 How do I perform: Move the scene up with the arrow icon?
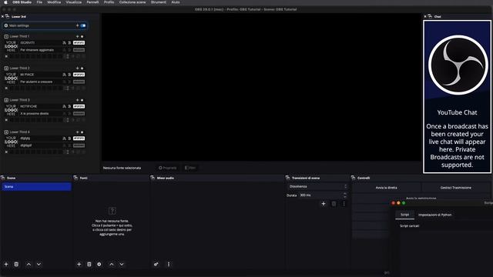coord(29,264)
